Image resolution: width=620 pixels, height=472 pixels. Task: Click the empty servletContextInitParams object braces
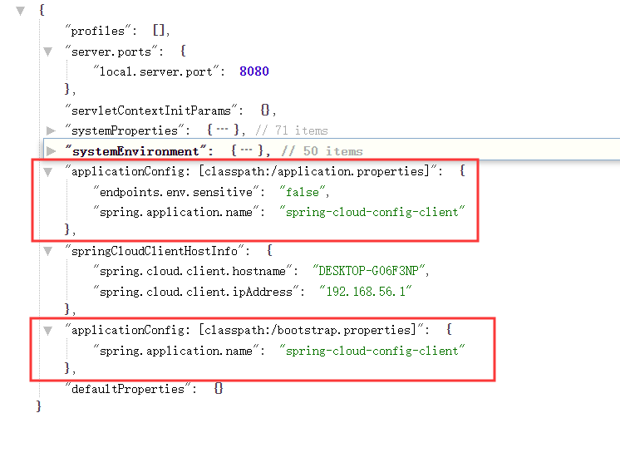[265, 110]
